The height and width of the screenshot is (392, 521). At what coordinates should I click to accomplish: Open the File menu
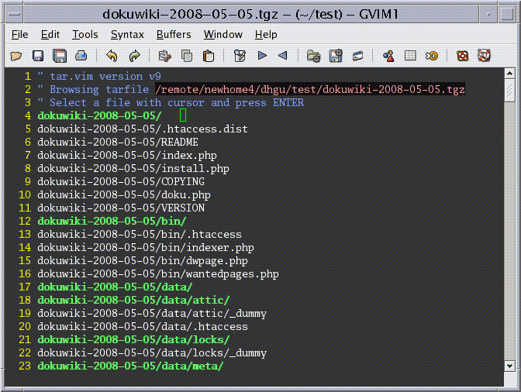pos(19,35)
